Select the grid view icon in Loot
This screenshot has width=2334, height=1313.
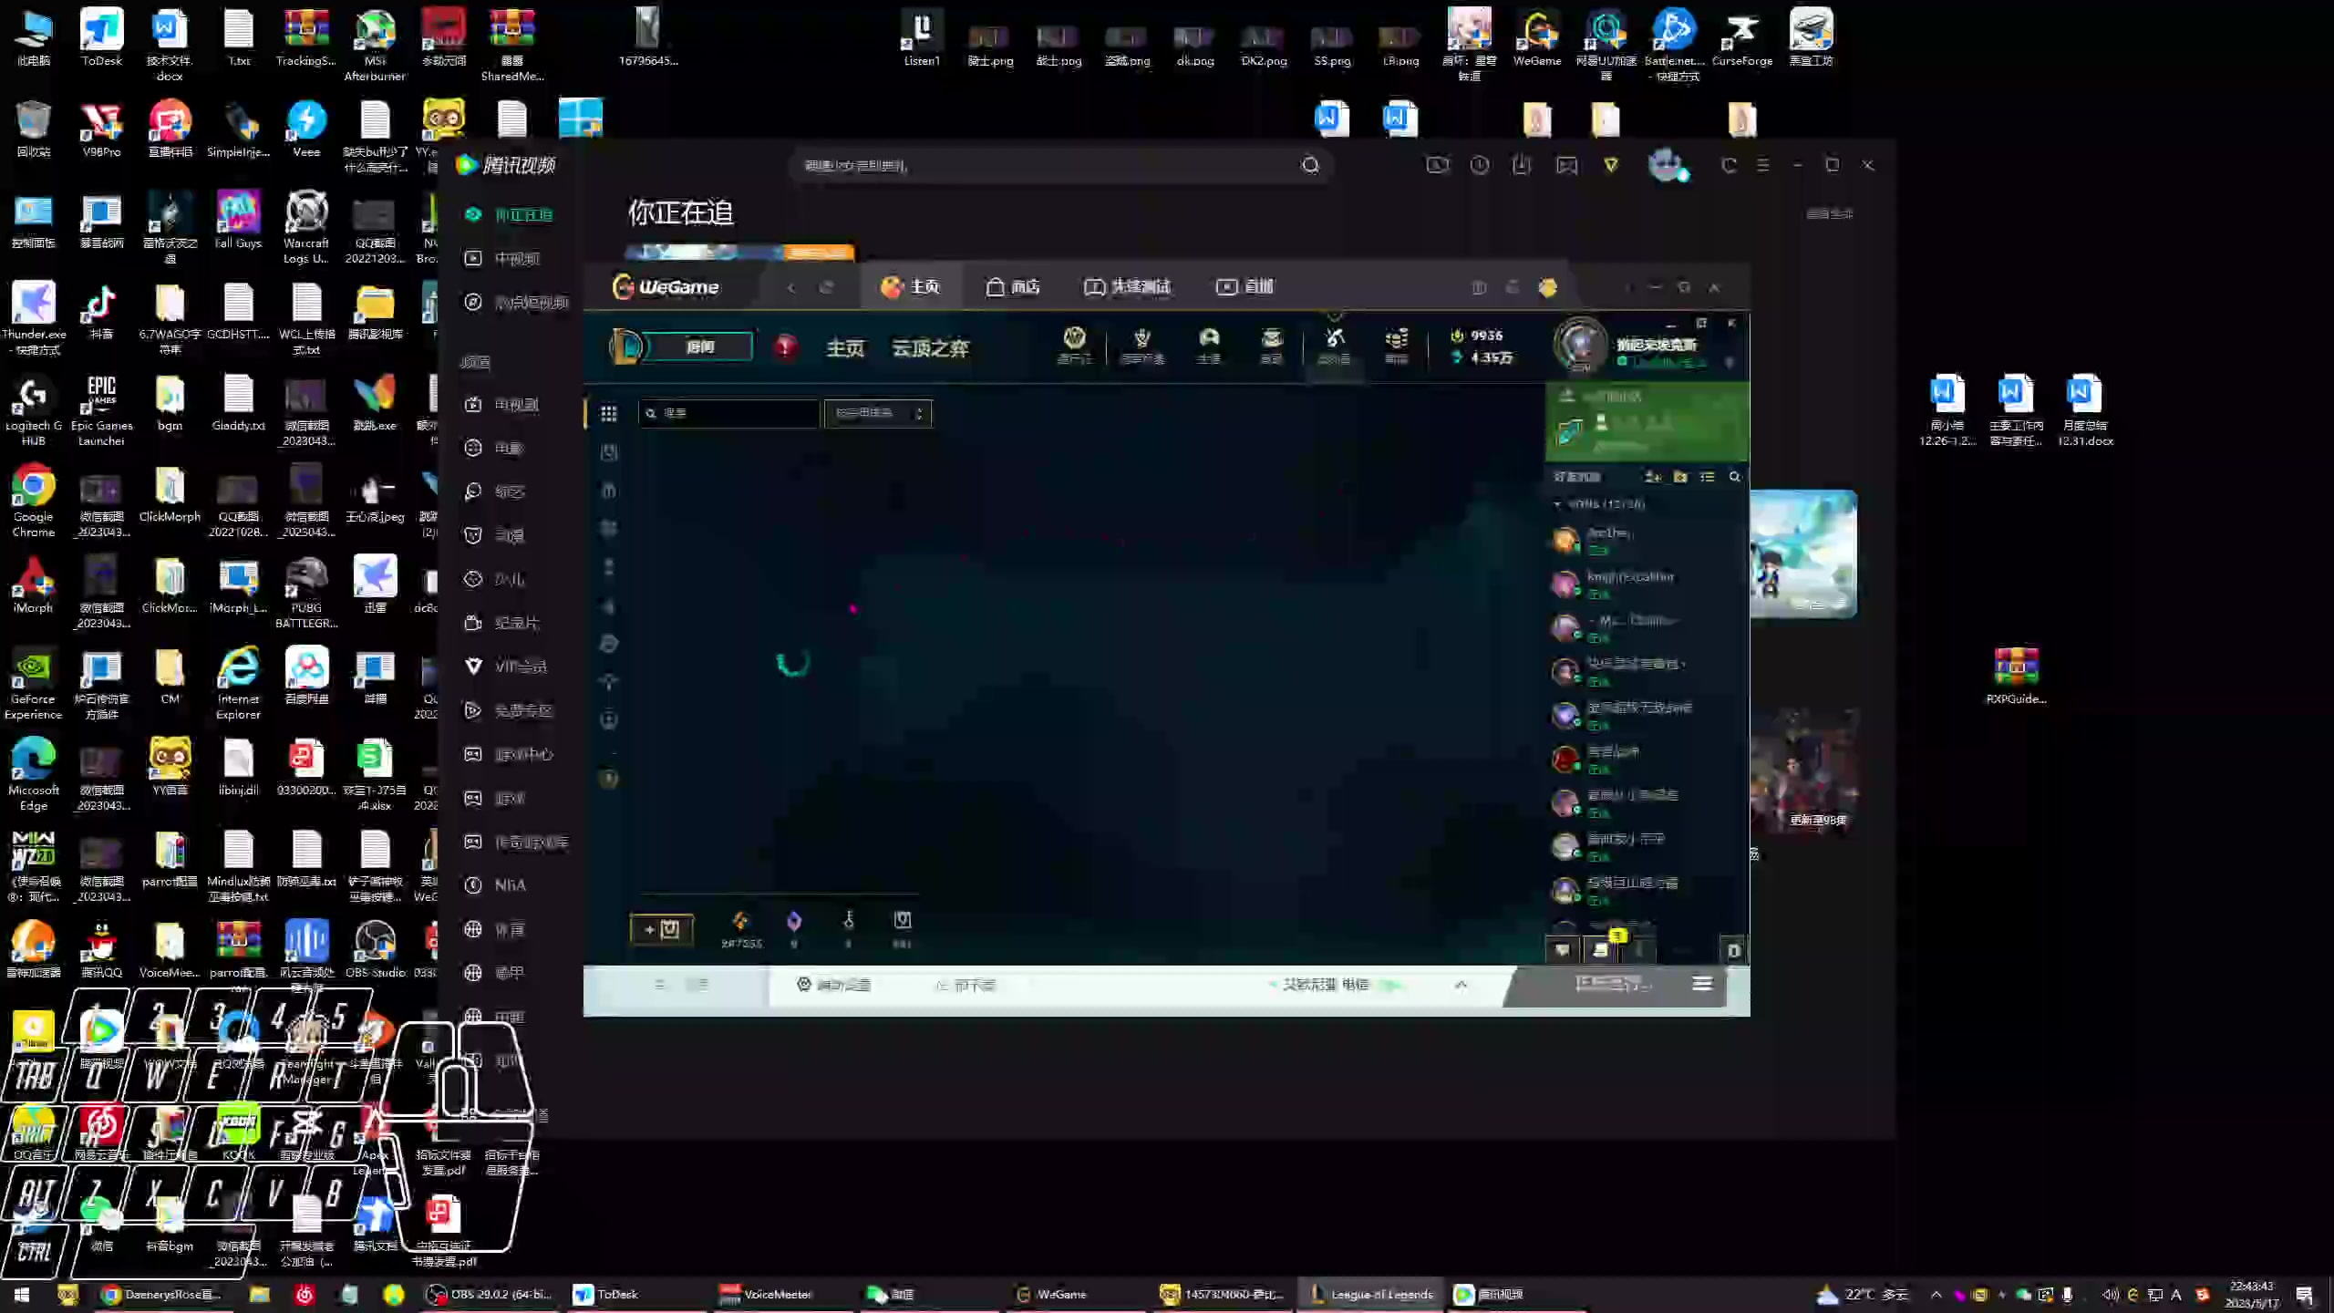[609, 414]
